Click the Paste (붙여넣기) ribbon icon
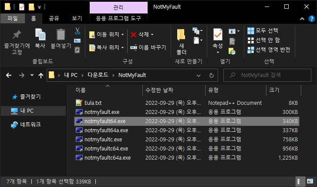This screenshot has width=317, height=187. 61,34
